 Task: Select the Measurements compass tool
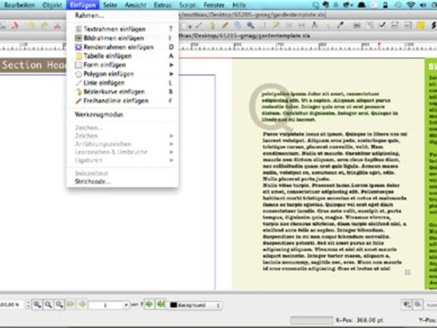click(x=314, y=26)
